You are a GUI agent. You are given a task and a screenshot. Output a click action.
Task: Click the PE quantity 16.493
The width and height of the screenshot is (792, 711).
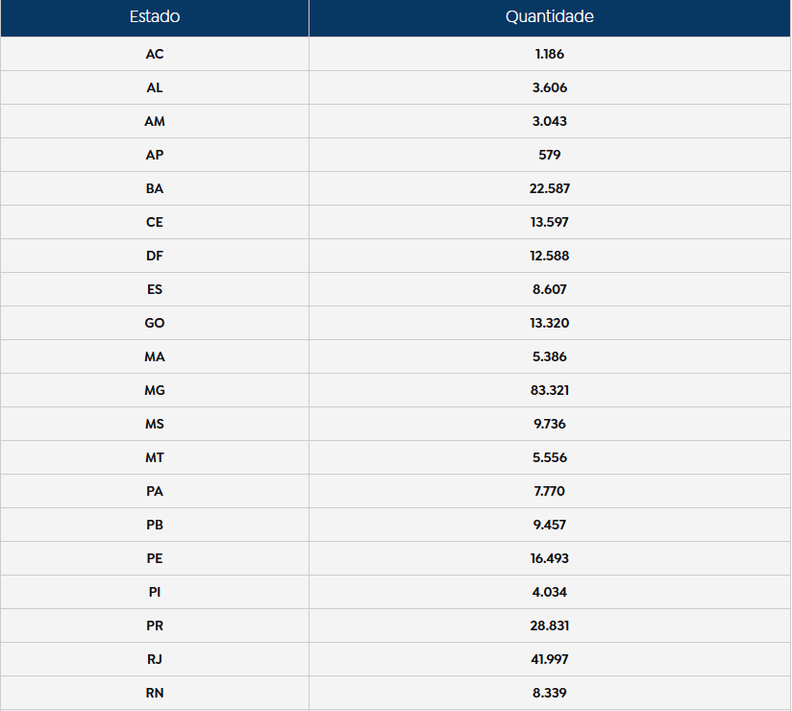tap(550, 558)
